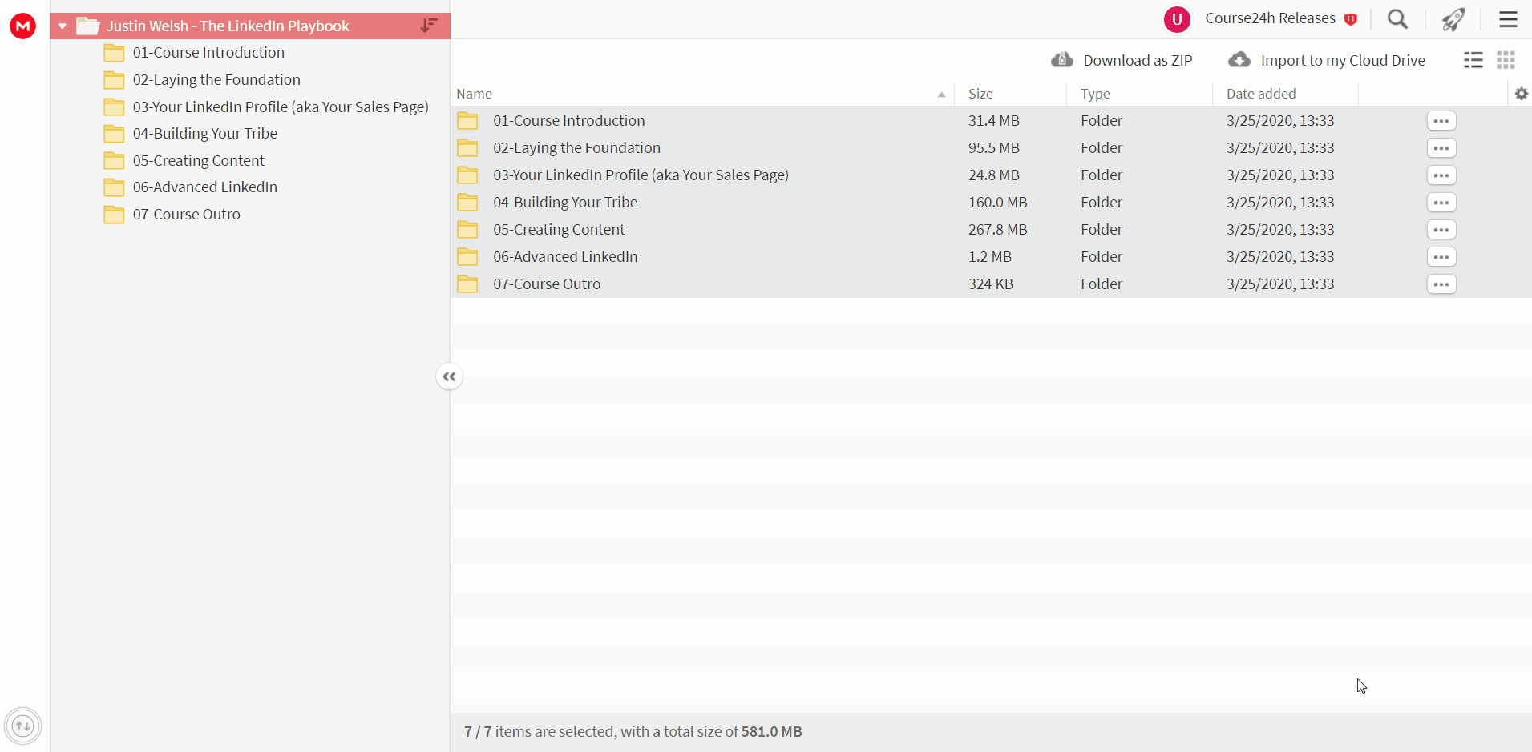Click 01-Course Introduction name in file list
Viewport: 1532px width, 752px height.
(569, 121)
